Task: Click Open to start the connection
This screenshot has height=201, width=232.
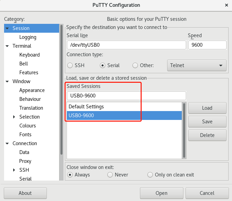Action: tap(161, 193)
